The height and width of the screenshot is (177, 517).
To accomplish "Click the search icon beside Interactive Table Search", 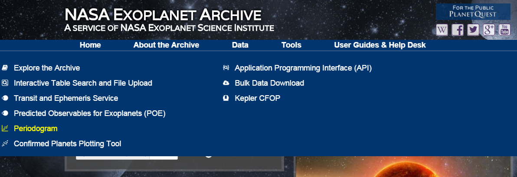I will pos(5,83).
